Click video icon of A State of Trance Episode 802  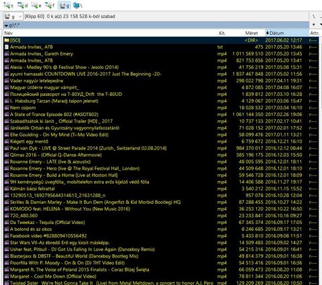pyautogui.click(x=7, y=115)
